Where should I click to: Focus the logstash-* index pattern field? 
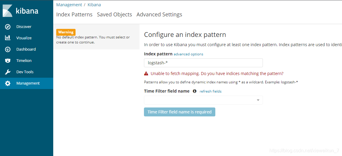point(203,63)
